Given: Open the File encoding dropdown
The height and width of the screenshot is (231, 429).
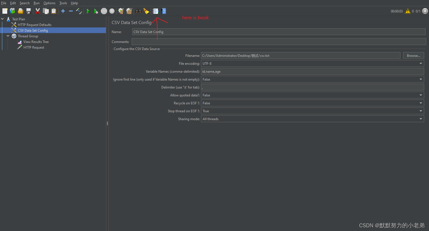Looking at the screenshot, I should 312,64.
